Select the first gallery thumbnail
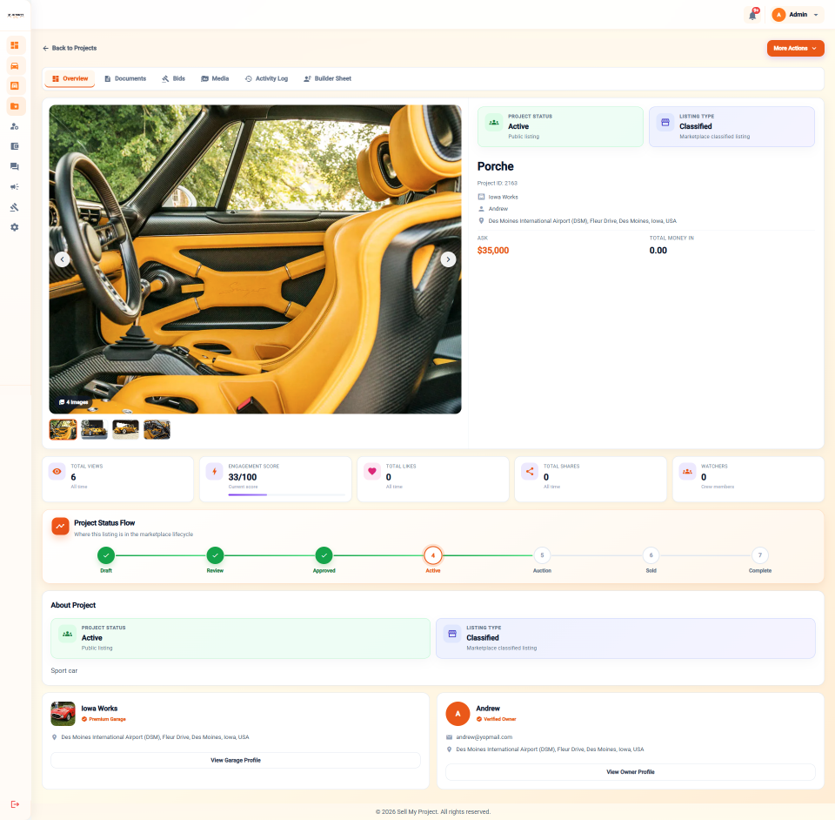 [x=63, y=429]
